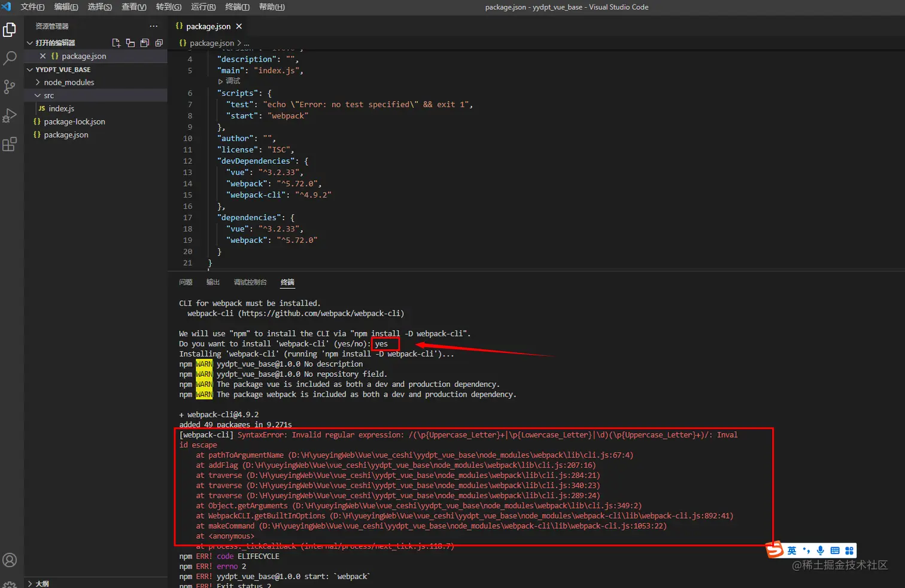Open the webpack-cli GitHub link in terminal
This screenshot has width=905, height=588.
320,313
